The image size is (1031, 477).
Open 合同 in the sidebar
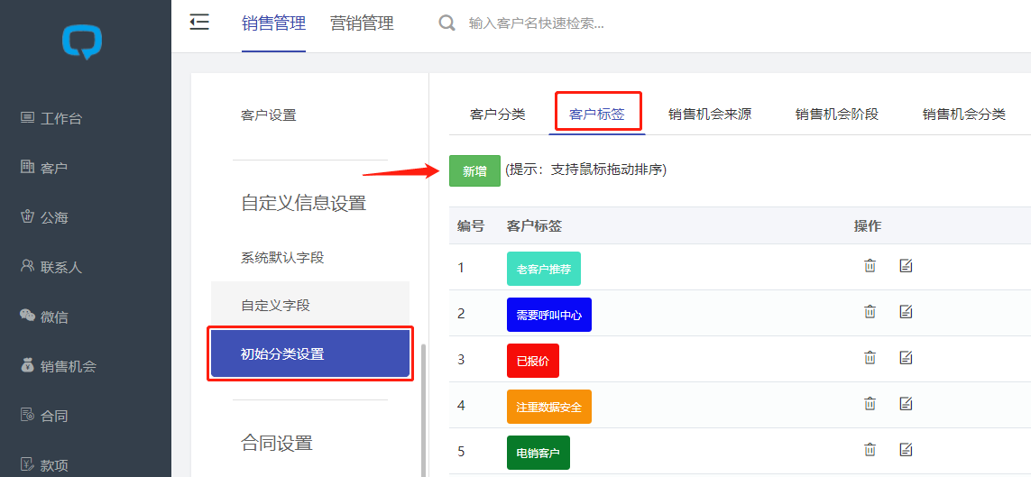[44, 416]
